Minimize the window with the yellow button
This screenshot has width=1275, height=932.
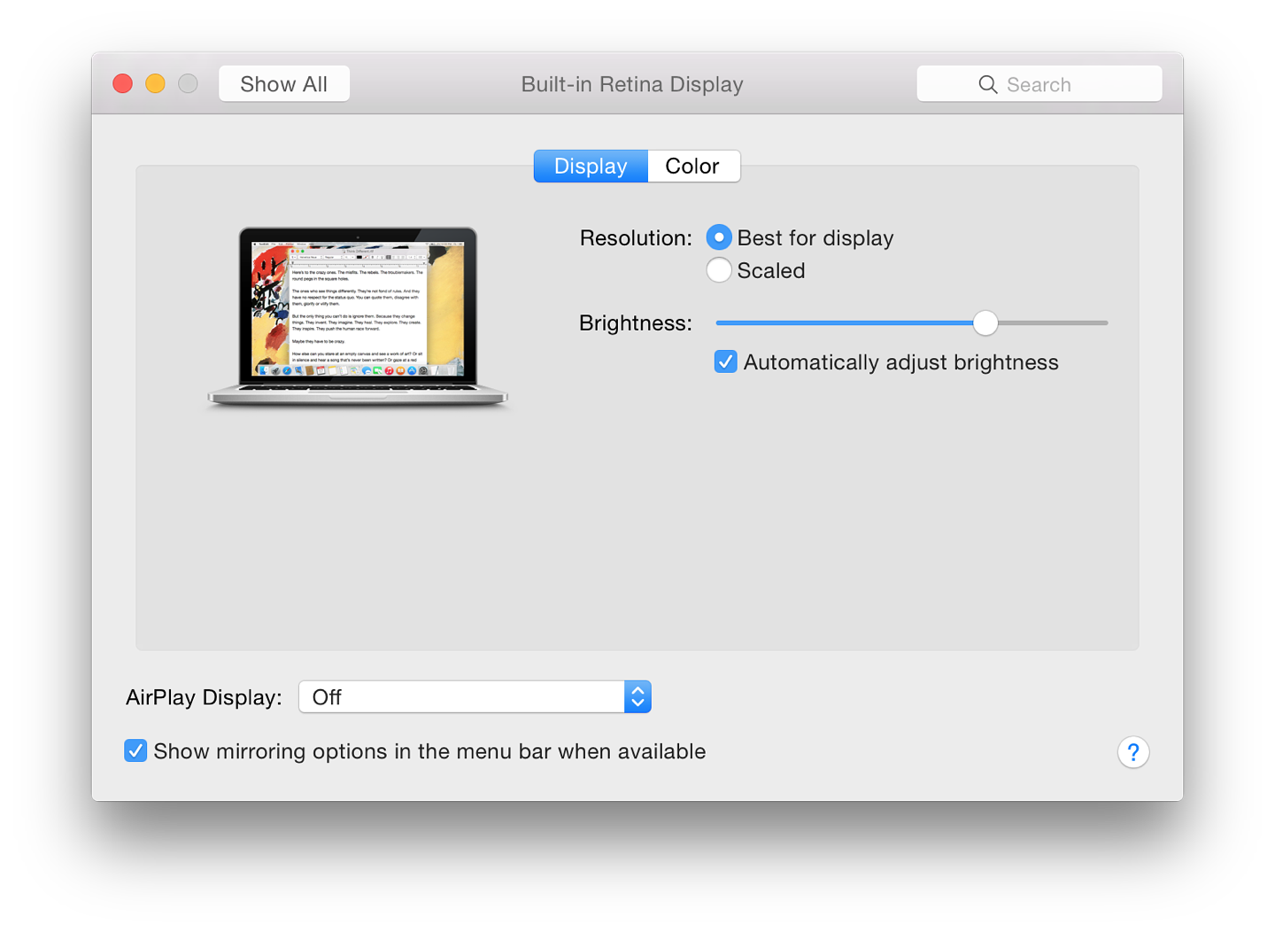[155, 84]
